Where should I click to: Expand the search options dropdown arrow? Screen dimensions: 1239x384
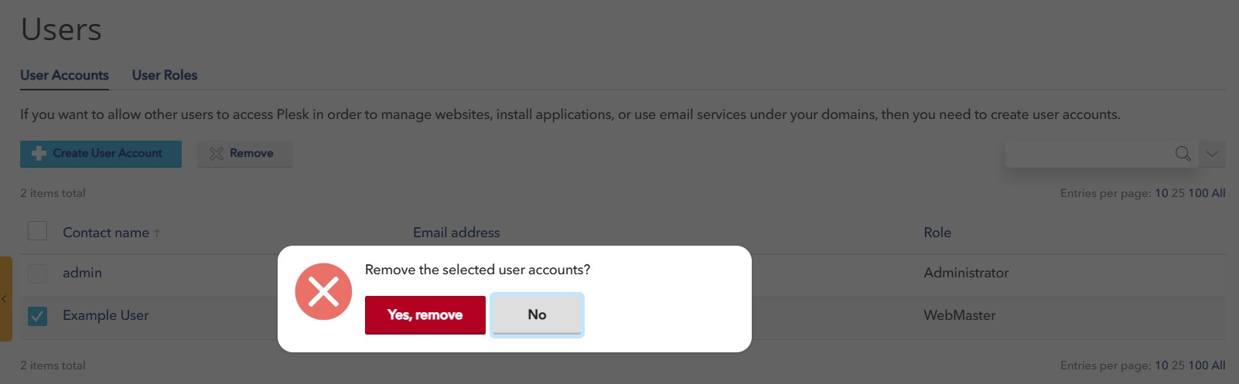coord(1212,154)
